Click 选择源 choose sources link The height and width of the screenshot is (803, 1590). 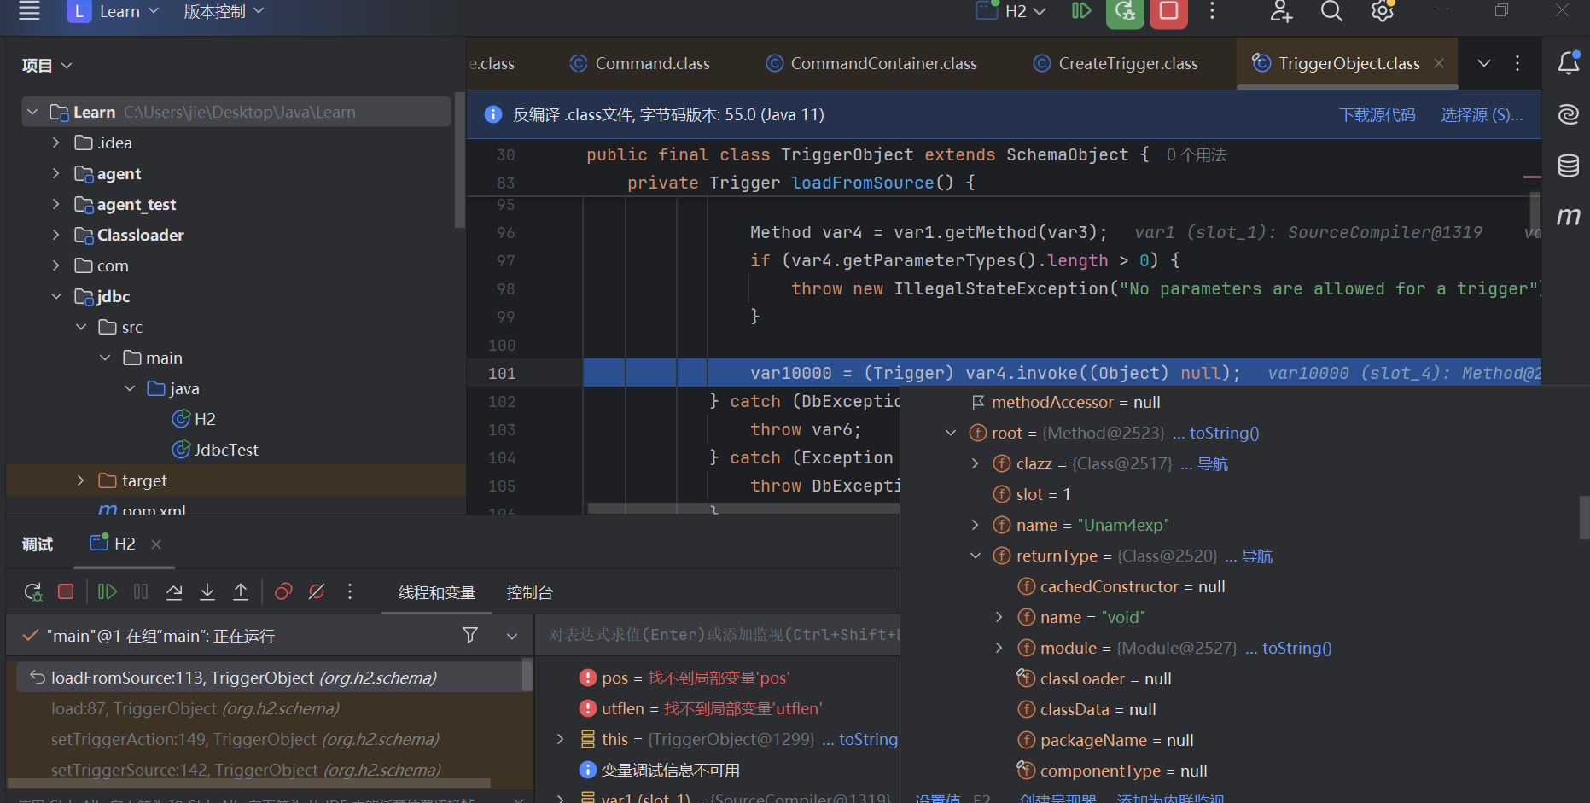(1482, 115)
